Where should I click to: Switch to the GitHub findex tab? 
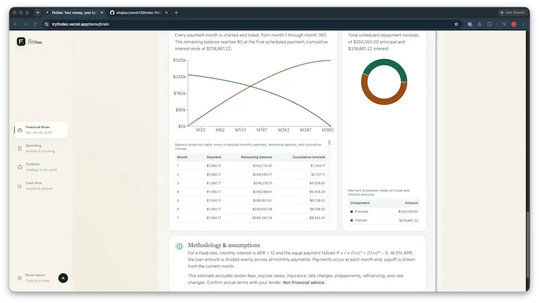(138, 12)
